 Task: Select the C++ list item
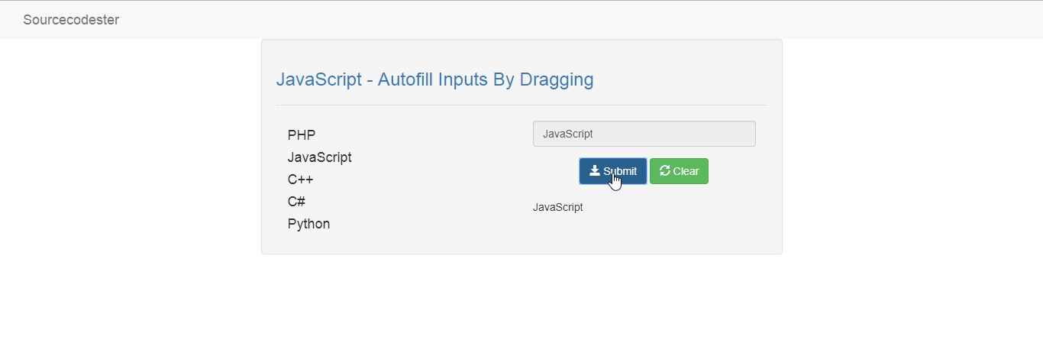pos(301,180)
